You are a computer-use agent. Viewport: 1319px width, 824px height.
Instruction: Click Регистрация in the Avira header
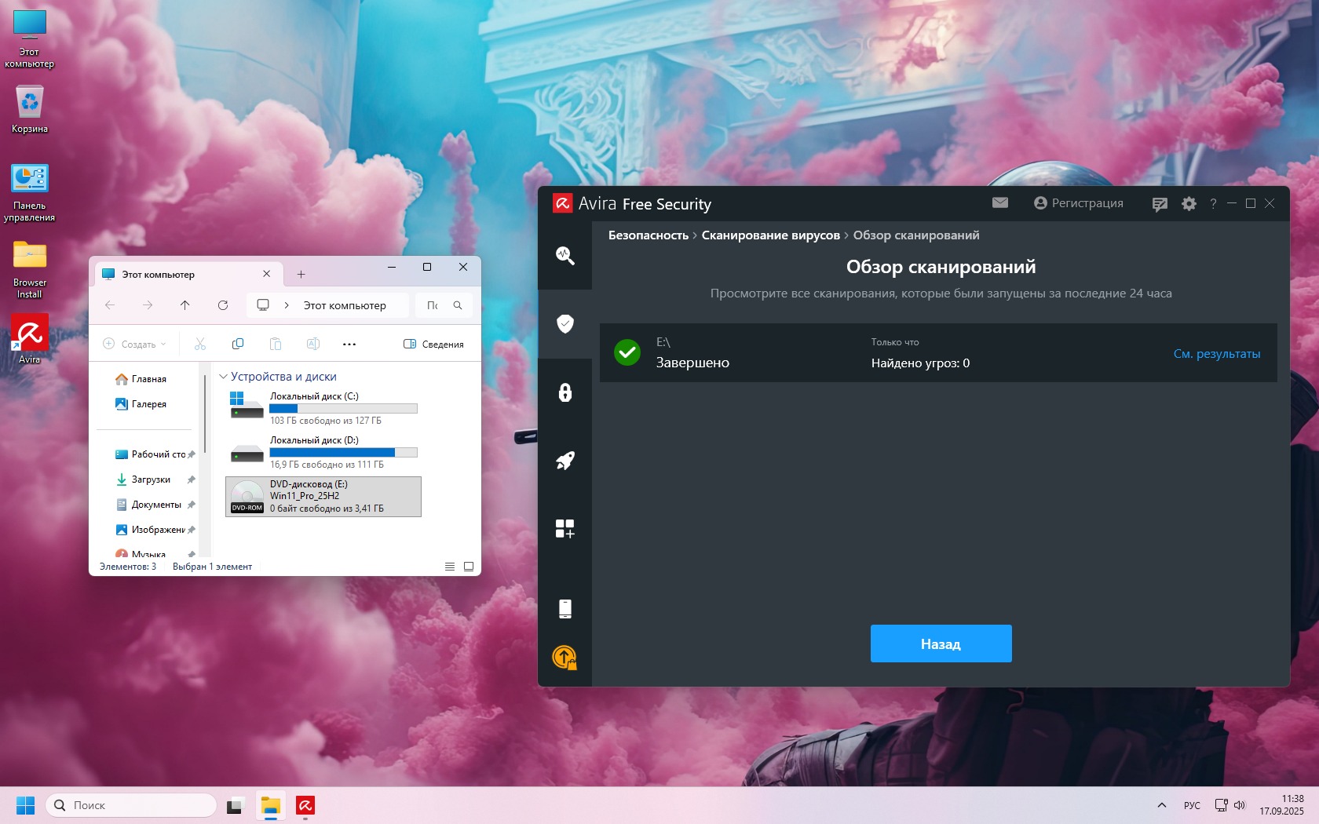(x=1078, y=203)
